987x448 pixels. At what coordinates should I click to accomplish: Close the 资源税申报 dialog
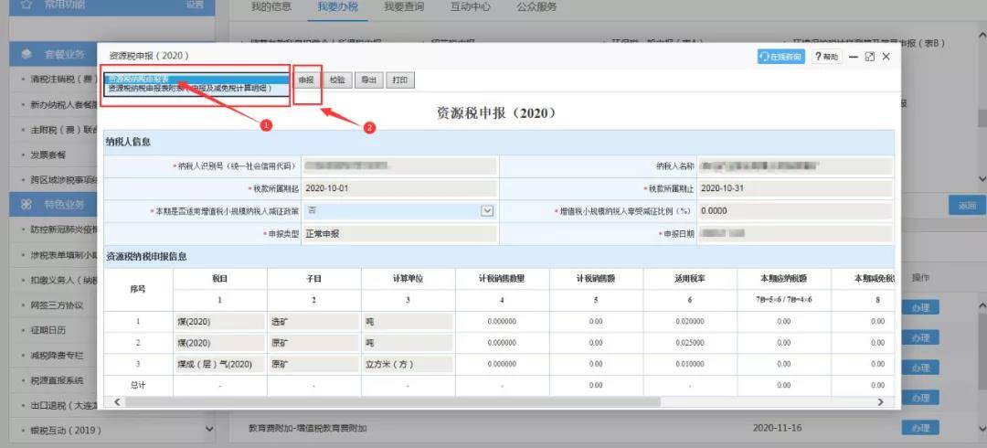tap(886, 57)
